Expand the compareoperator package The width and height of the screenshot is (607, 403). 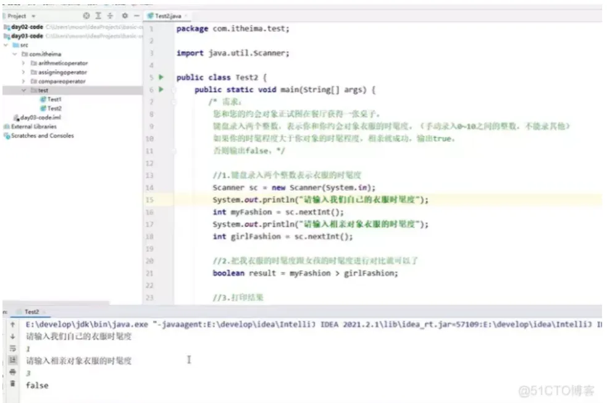click(23, 81)
